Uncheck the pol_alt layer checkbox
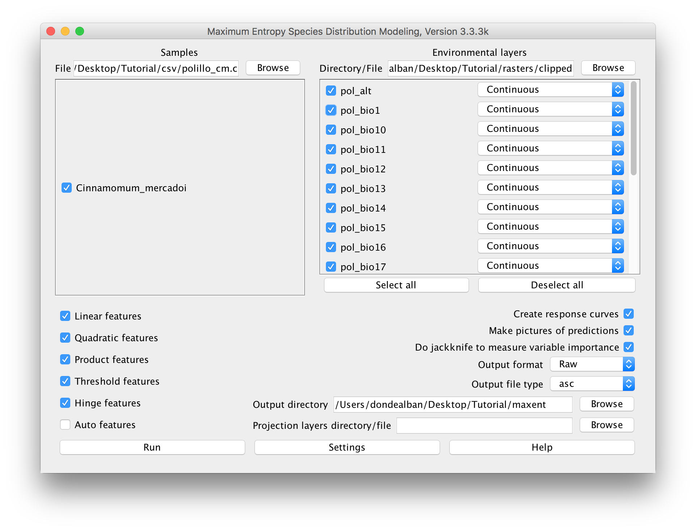The image size is (696, 531). [331, 91]
